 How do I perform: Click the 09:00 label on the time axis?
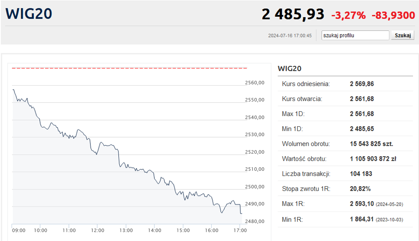pos(19,230)
